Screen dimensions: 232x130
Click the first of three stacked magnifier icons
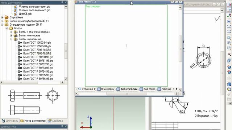coord(229,38)
